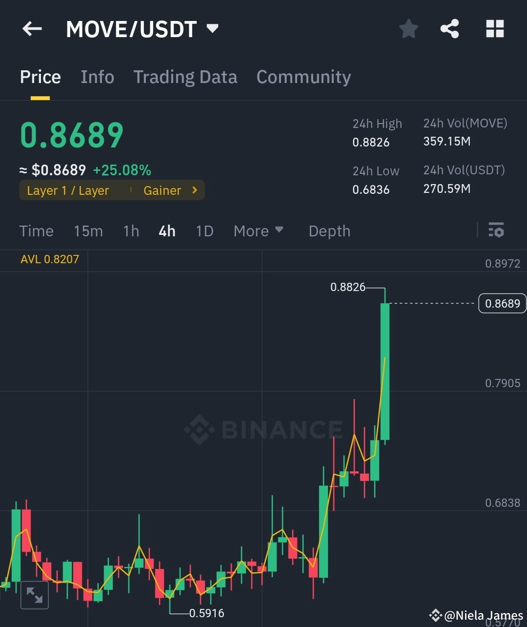
Task: Switch to 1D candle interval
Action: click(x=204, y=231)
